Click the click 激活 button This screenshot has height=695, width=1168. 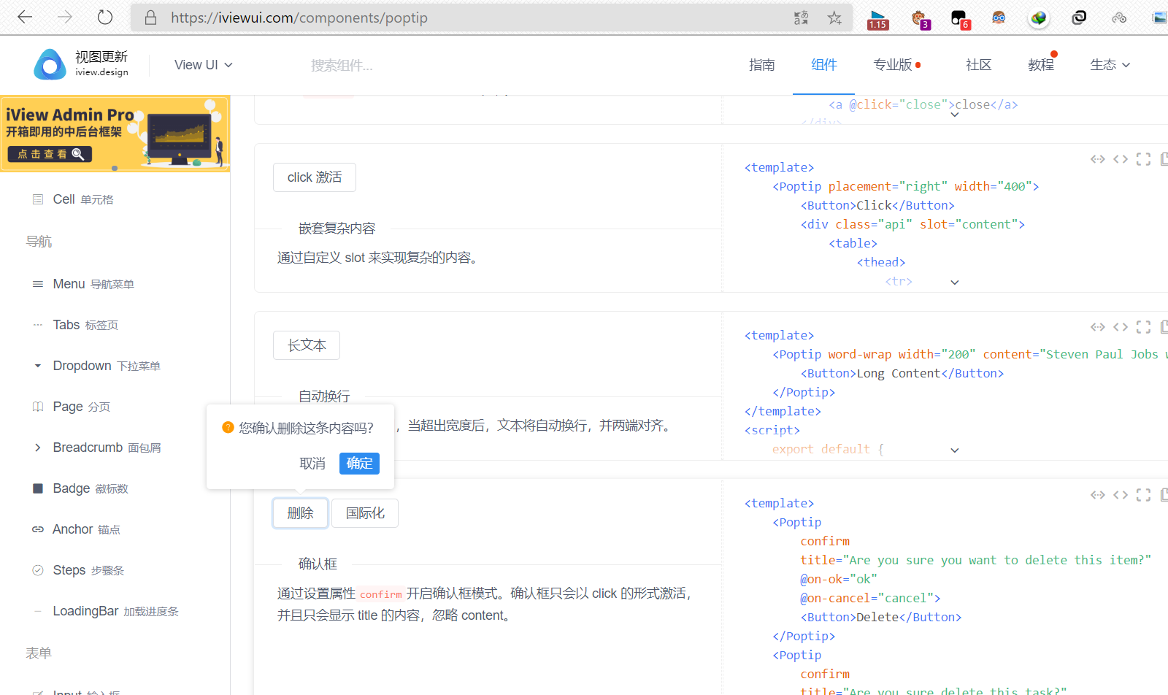point(315,177)
